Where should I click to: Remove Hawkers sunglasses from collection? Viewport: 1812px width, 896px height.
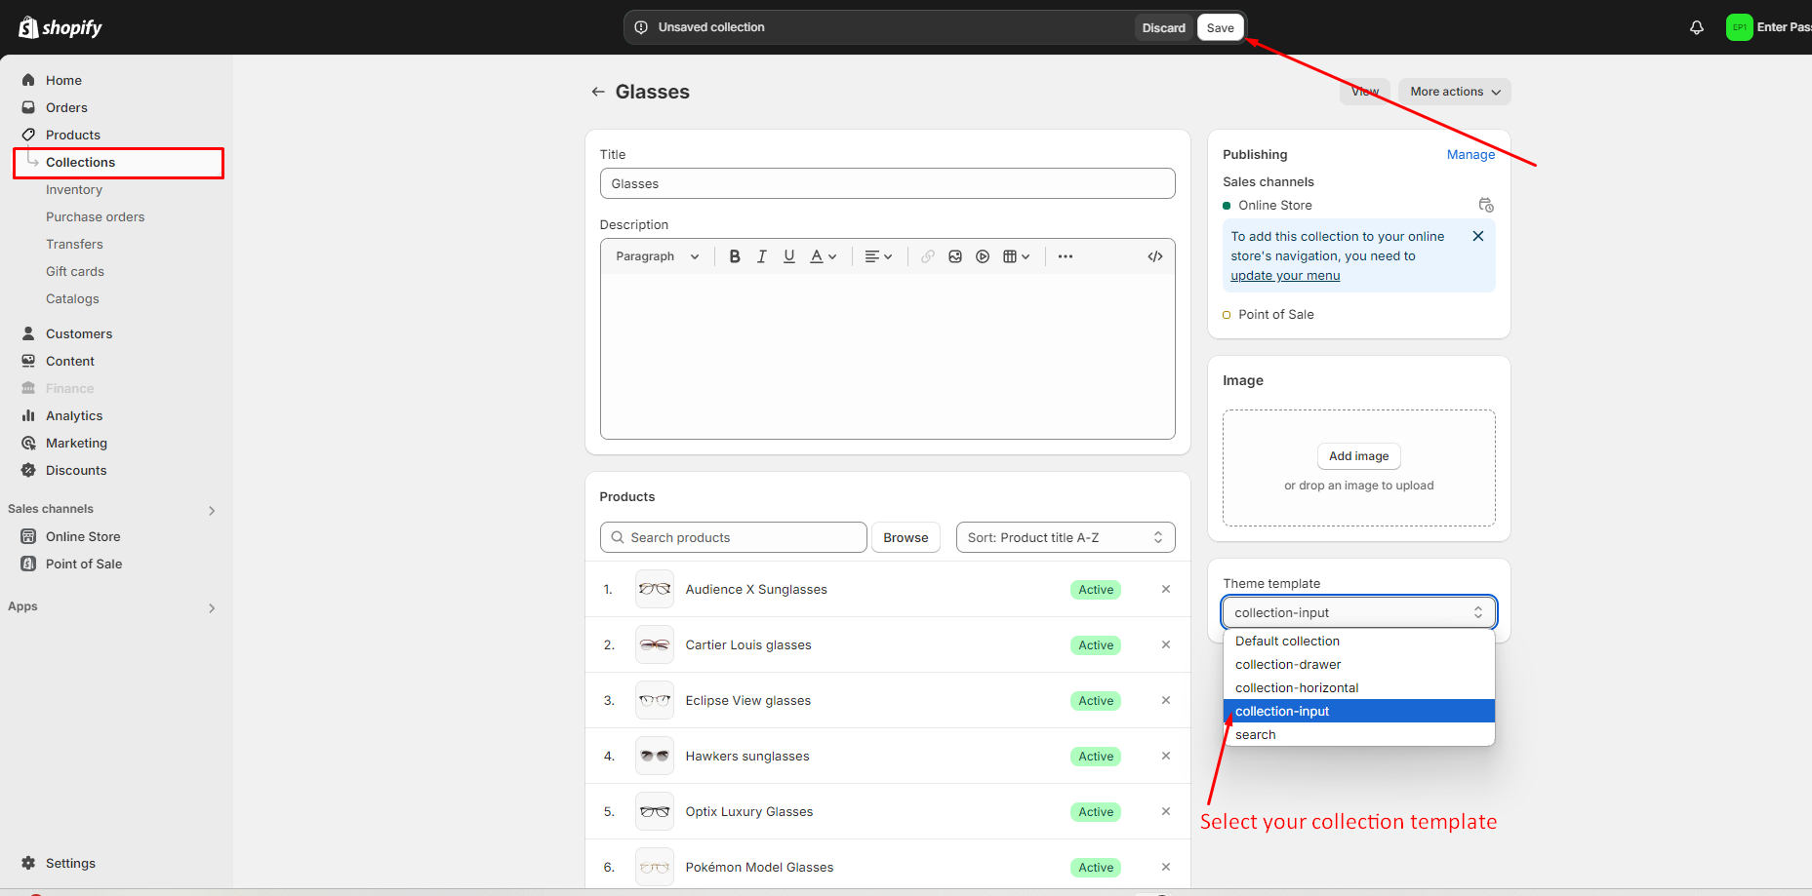click(x=1166, y=756)
